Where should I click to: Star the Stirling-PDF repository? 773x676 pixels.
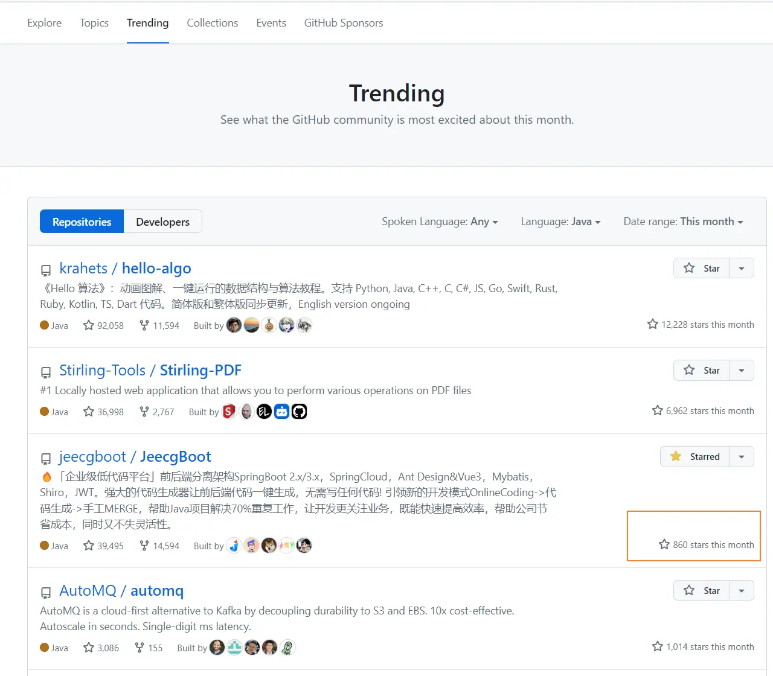702,370
